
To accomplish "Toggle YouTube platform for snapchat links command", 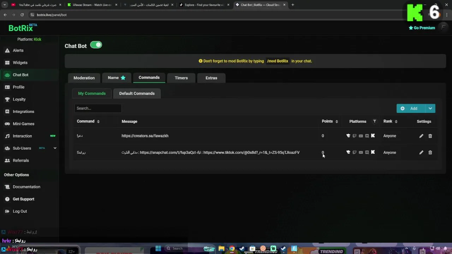I will point(361,152).
